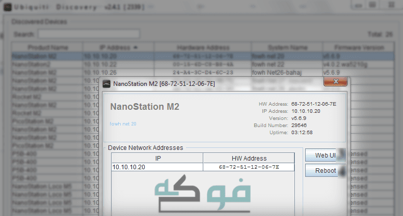The image size is (403, 216).
Task: Select the 10.10.10.20 cell in Device Network Addresses
Action: (x=157, y=167)
